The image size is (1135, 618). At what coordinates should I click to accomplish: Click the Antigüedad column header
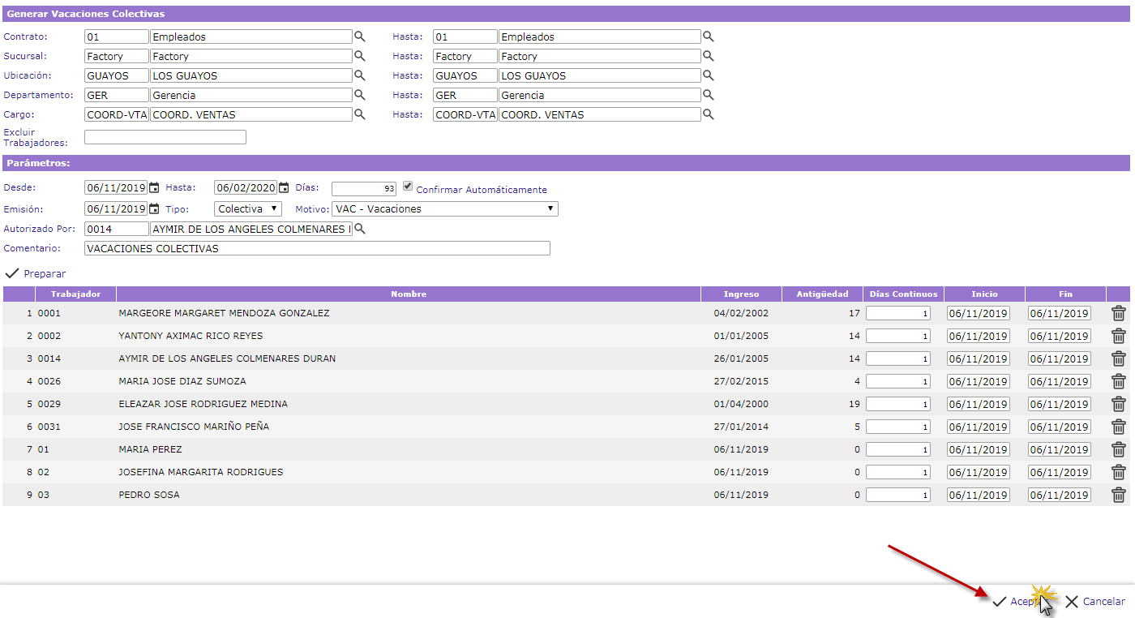(x=822, y=294)
